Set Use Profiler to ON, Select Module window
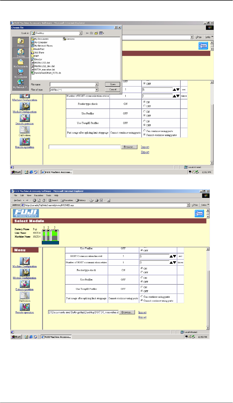 pos(142,278)
